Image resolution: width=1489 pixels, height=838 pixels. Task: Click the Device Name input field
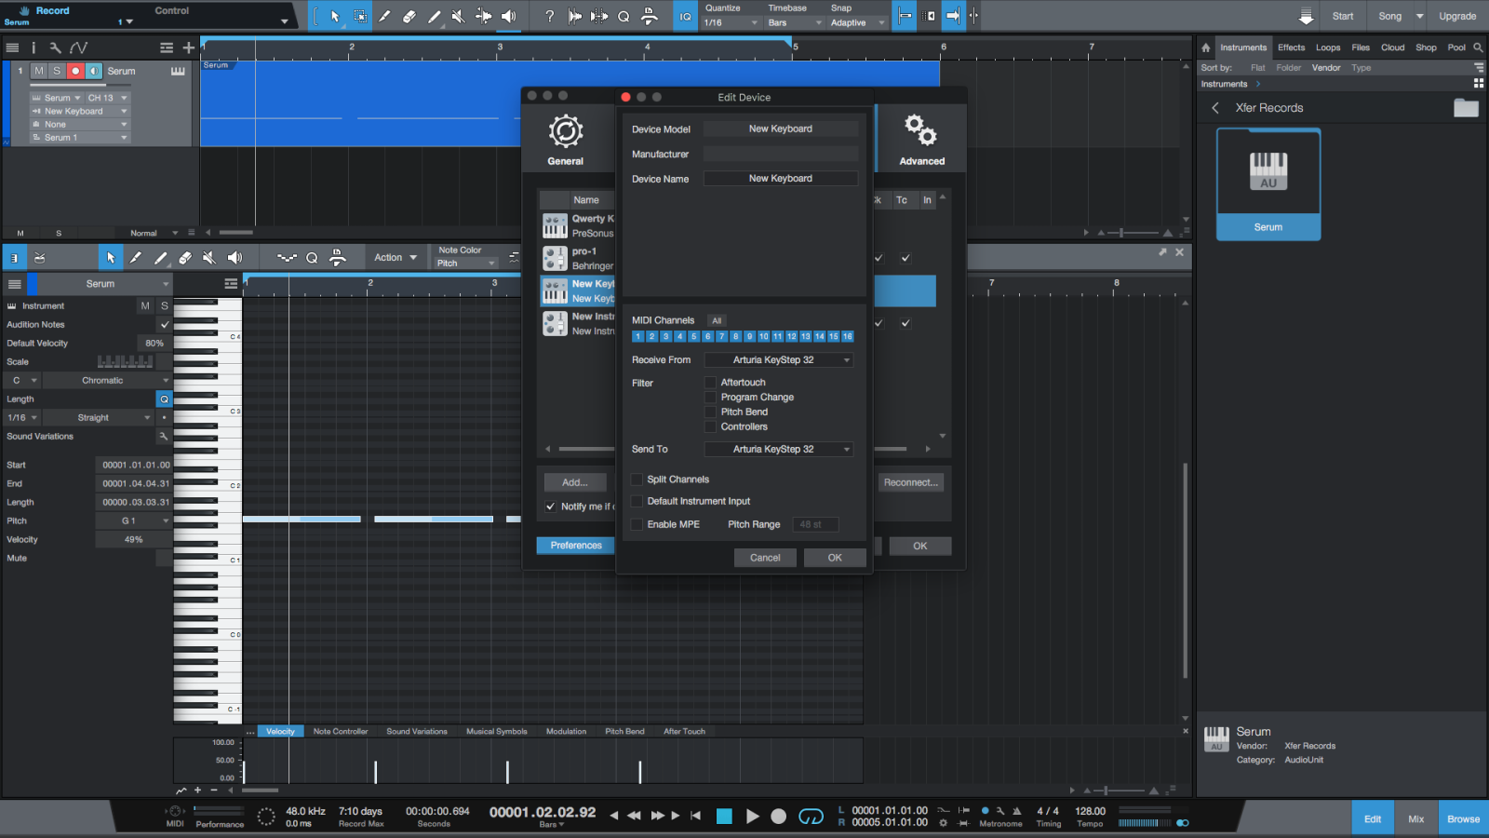[x=780, y=179]
